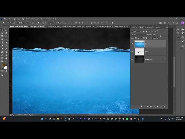
Task: Open the Fill slider arrow
Action: pyautogui.click(x=157, y=38)
